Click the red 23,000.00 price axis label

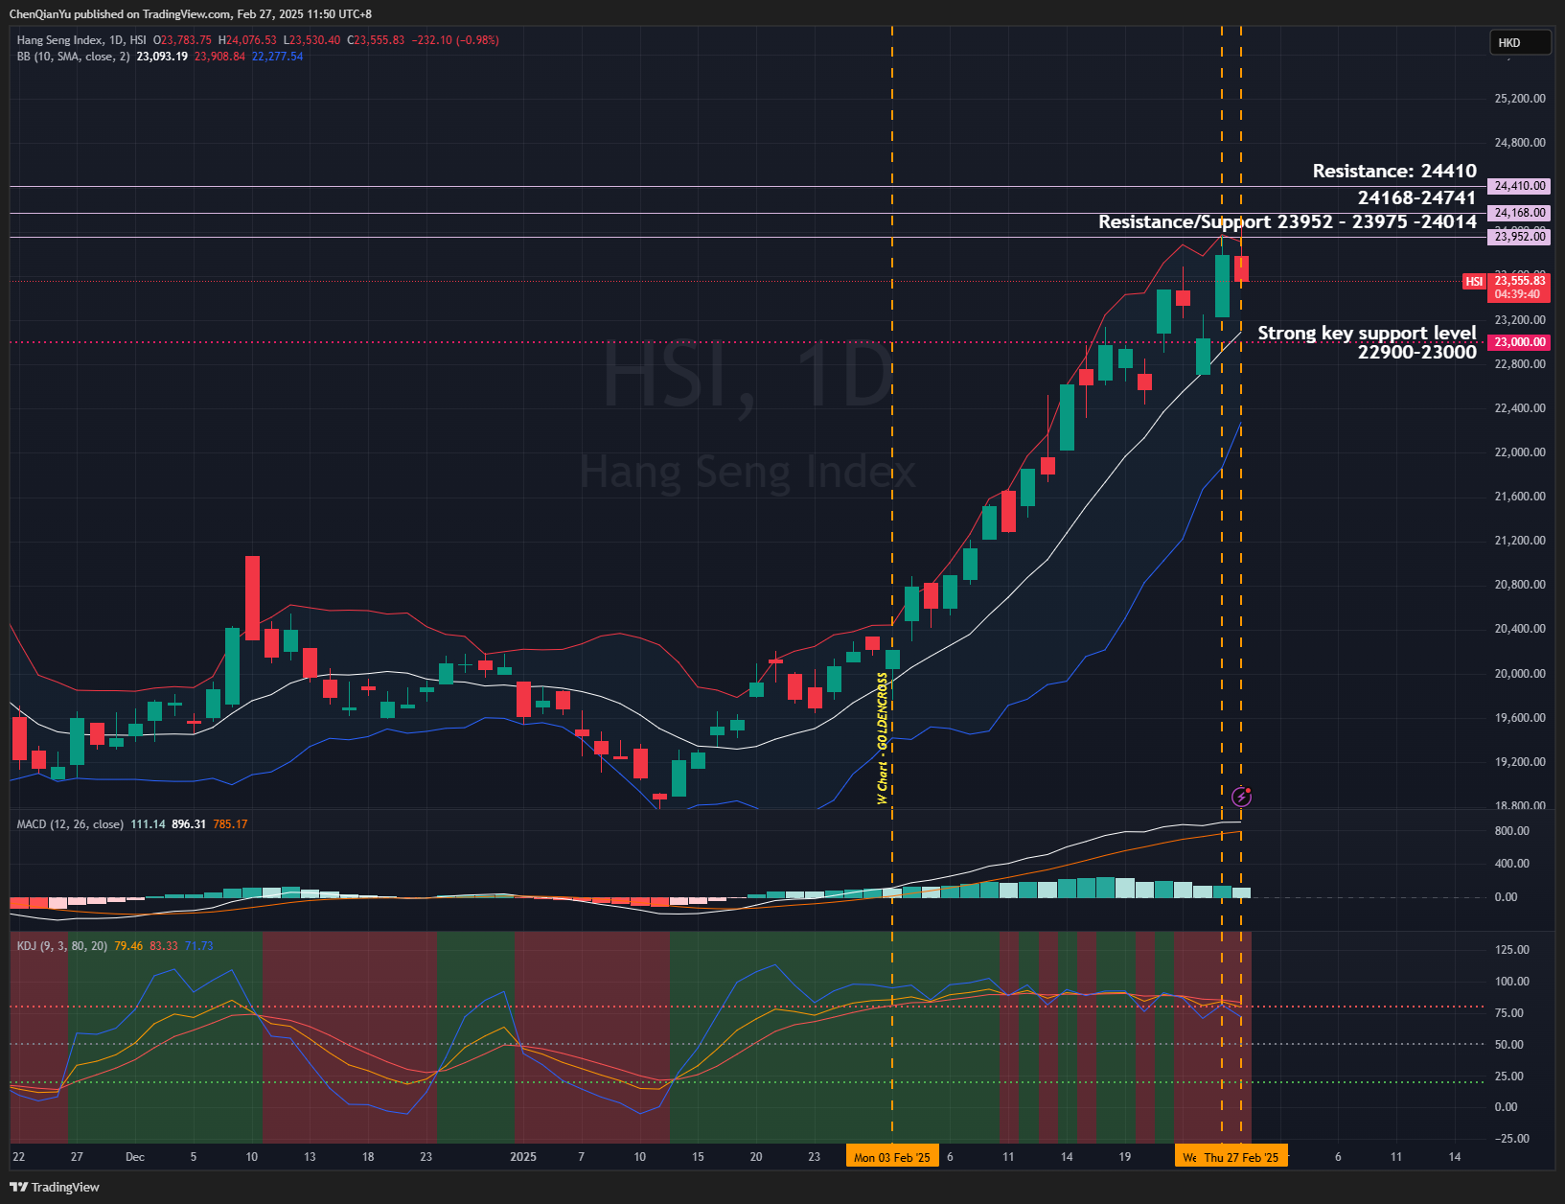pyautogui.click(x=1519, y=342)
